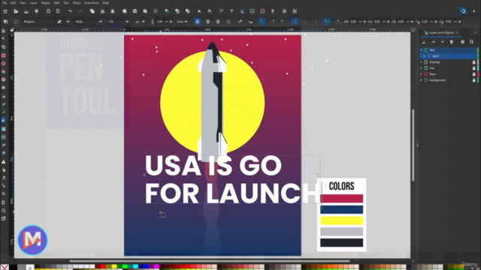Move selected layer down
The image size is (481, 270).
tap(442, 42)
